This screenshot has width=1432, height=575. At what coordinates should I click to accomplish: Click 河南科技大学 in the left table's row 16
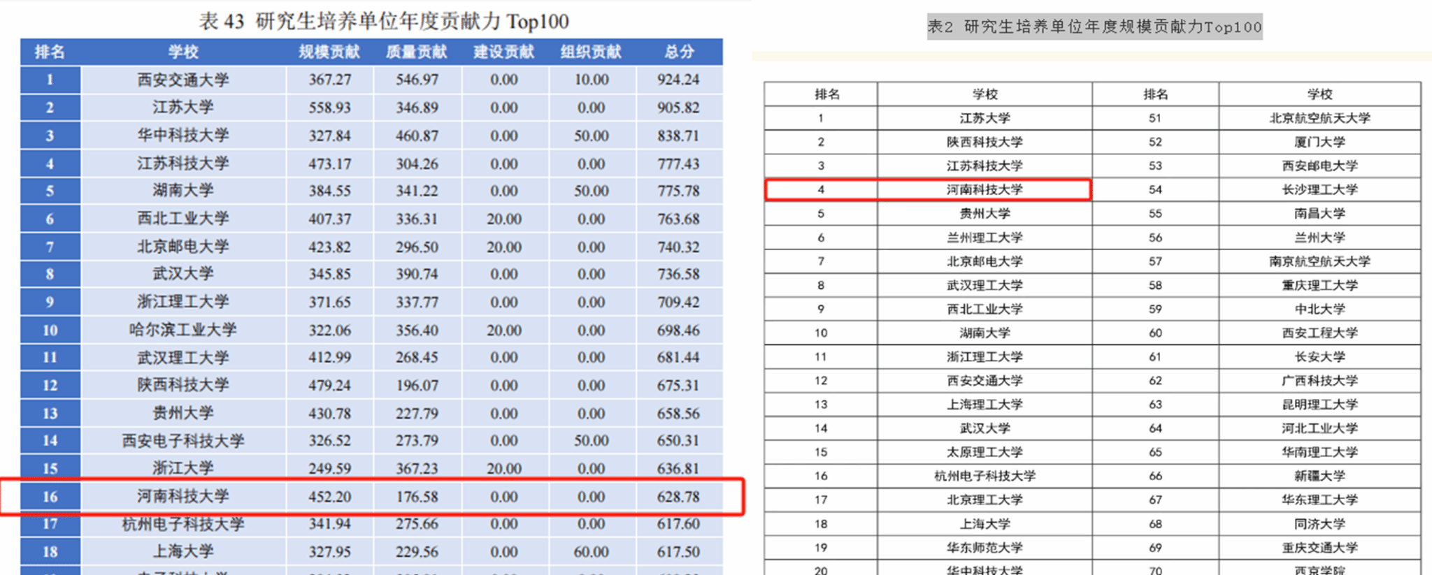point(183,496)
